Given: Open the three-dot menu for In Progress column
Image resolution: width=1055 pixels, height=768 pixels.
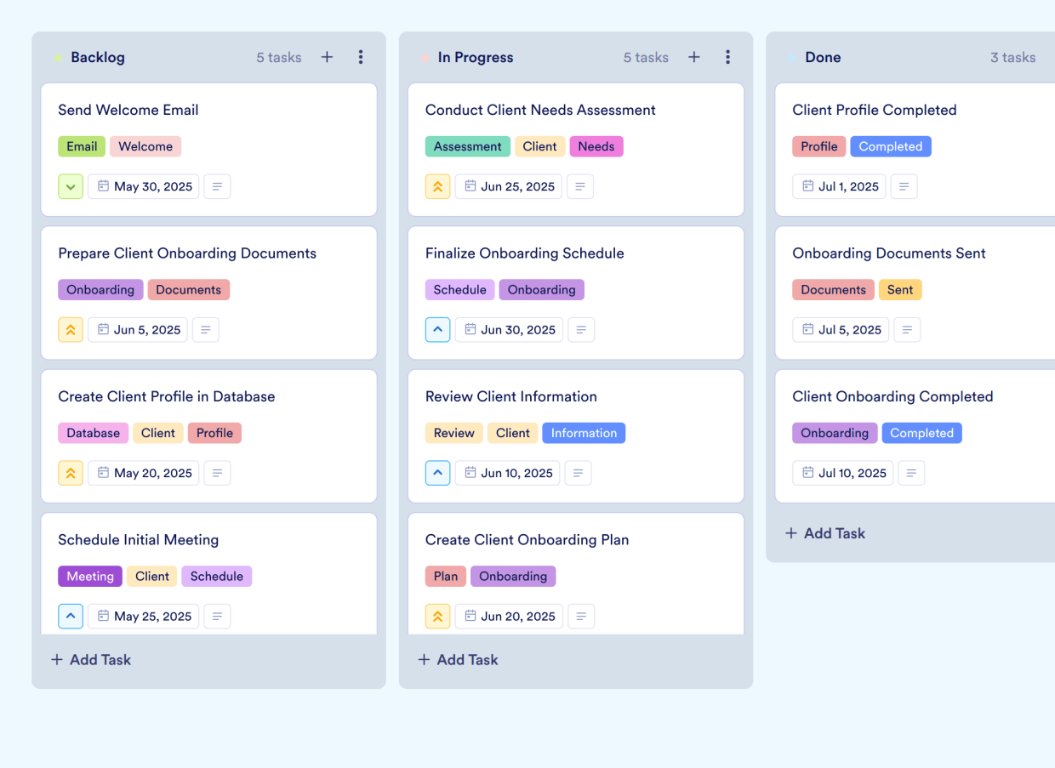Looking at the screenshot, I should [x=728, y=57].
